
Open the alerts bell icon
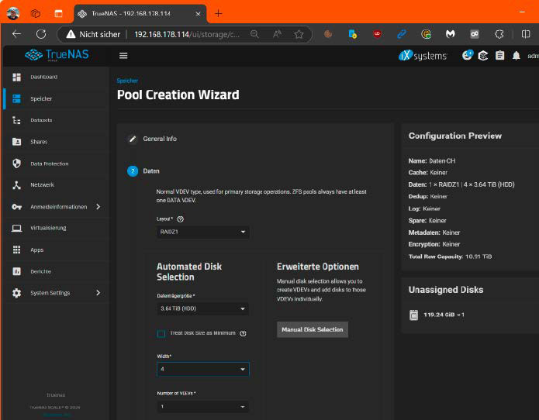[516, 55]
